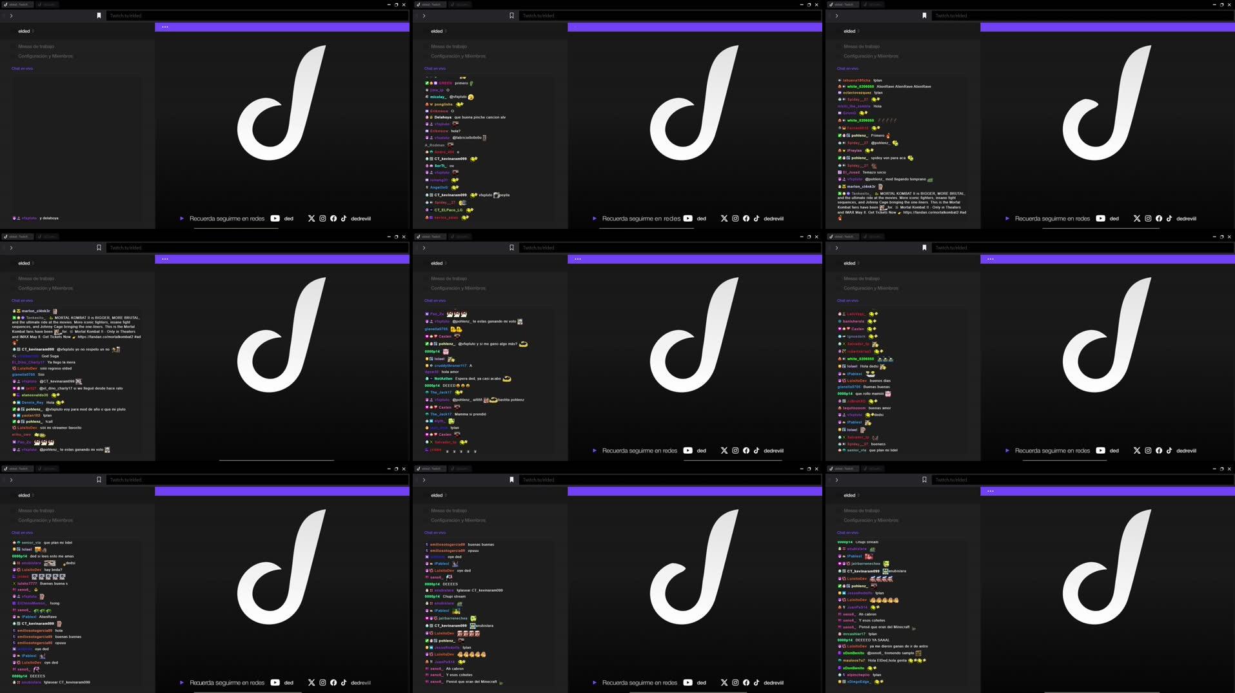
Task: Open three-dots menu on center window's purple bar
Action: (578, 259)
